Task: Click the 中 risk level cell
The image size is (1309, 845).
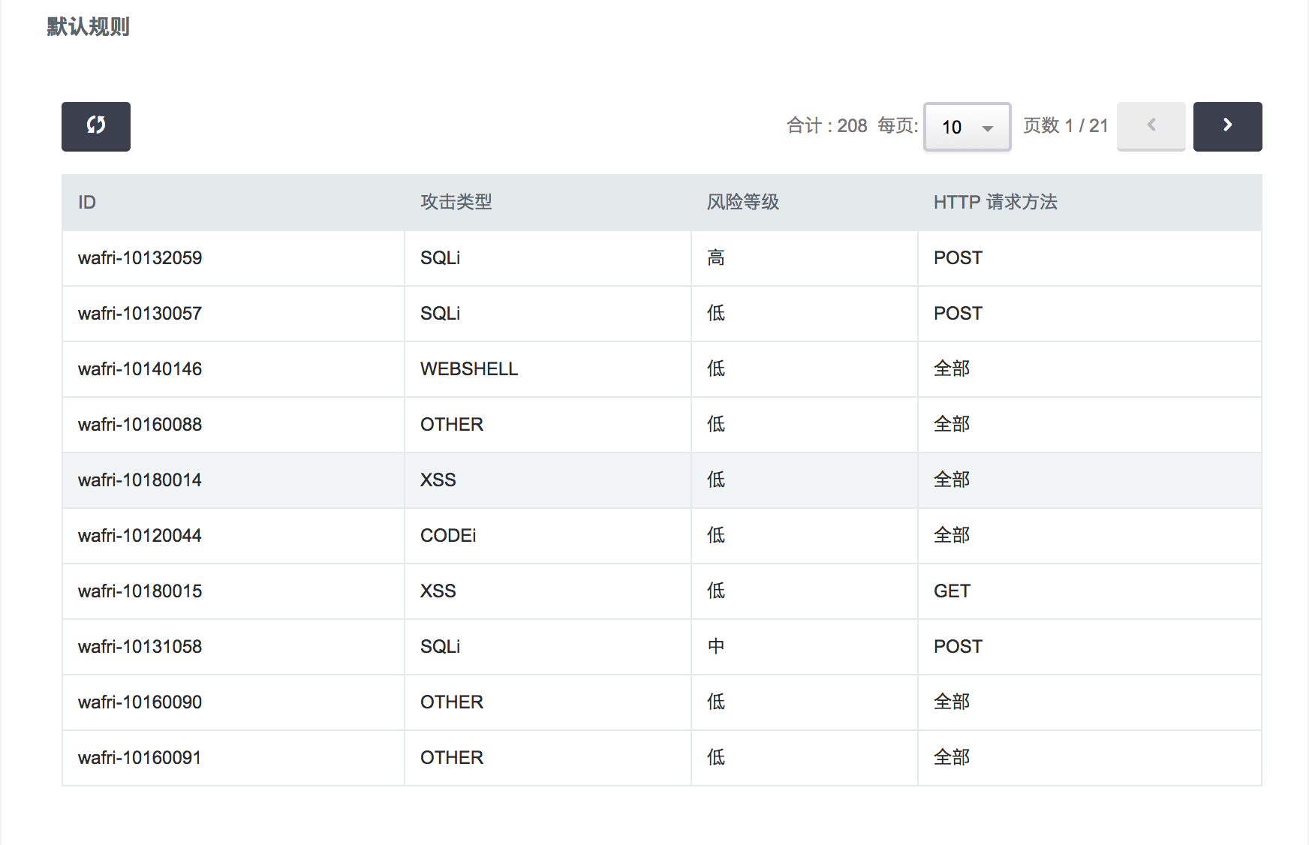Action: coord(716,647)
